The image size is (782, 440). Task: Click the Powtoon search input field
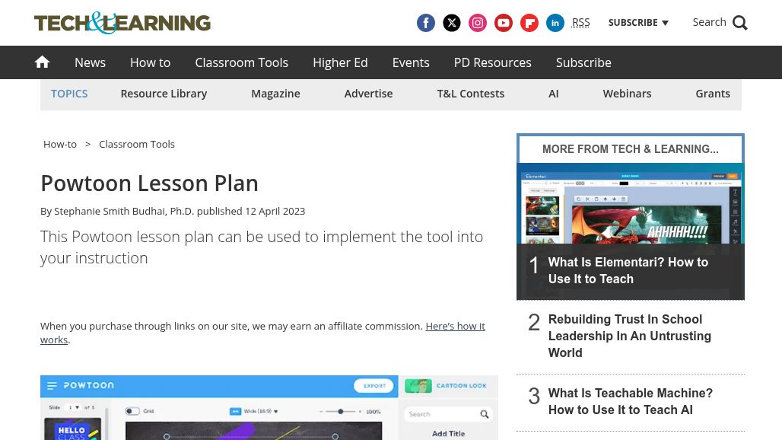pyautogui.click(x=448, y=414)
